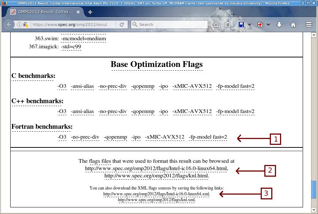Open the search engine magnifier dropdown
The image size is (318, 214).
click(x=135, y=24)
